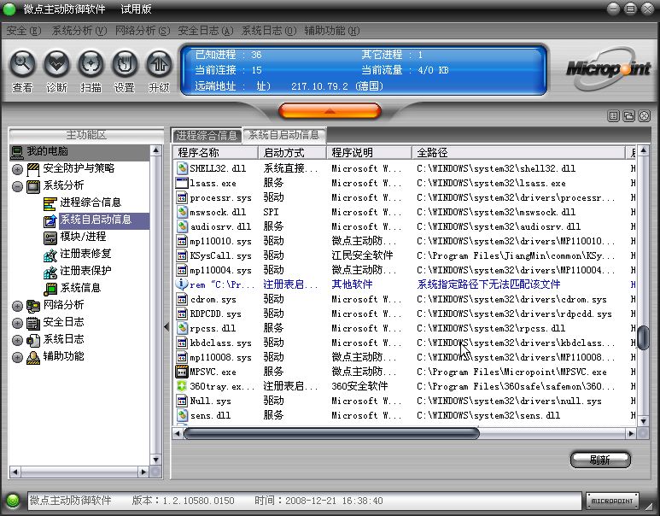Select the sens.dll row
Image resolution: width=660 pixels, height=516 pixels.
coord(405,415)
